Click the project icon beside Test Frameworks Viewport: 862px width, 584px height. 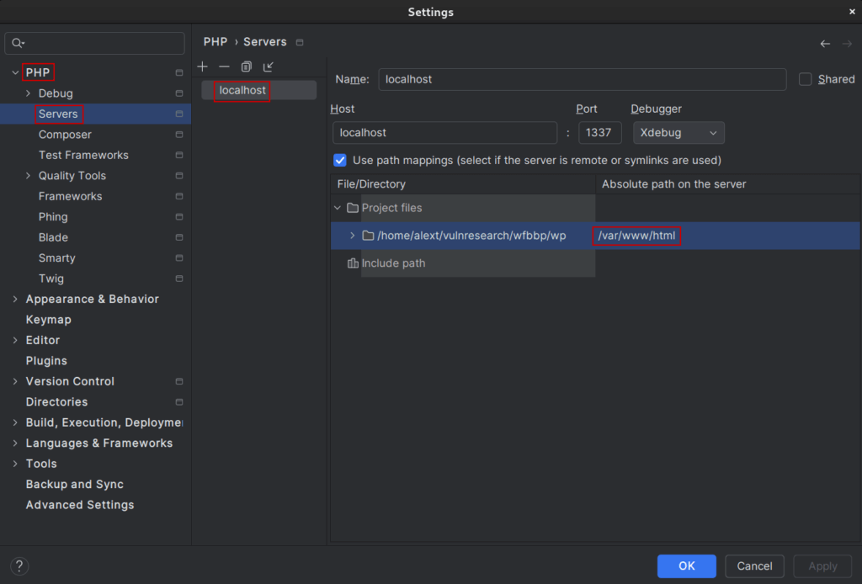[x=179, y=155]
